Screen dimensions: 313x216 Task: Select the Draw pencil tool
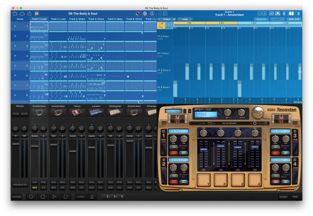click(161, 25)
